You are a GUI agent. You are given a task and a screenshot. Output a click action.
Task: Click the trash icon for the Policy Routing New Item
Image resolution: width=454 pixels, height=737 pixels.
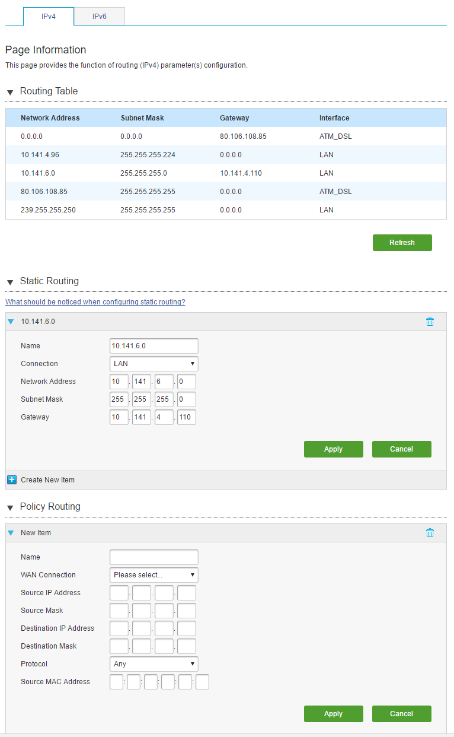pos(430,533)
